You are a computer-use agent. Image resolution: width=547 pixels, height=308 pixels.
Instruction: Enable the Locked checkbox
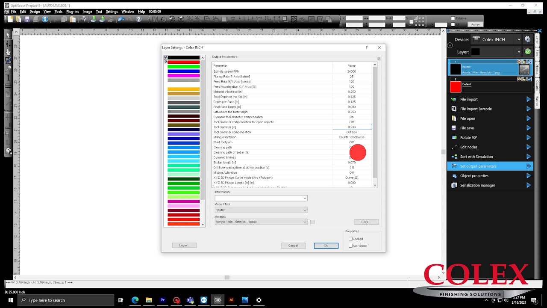(350, 239)
